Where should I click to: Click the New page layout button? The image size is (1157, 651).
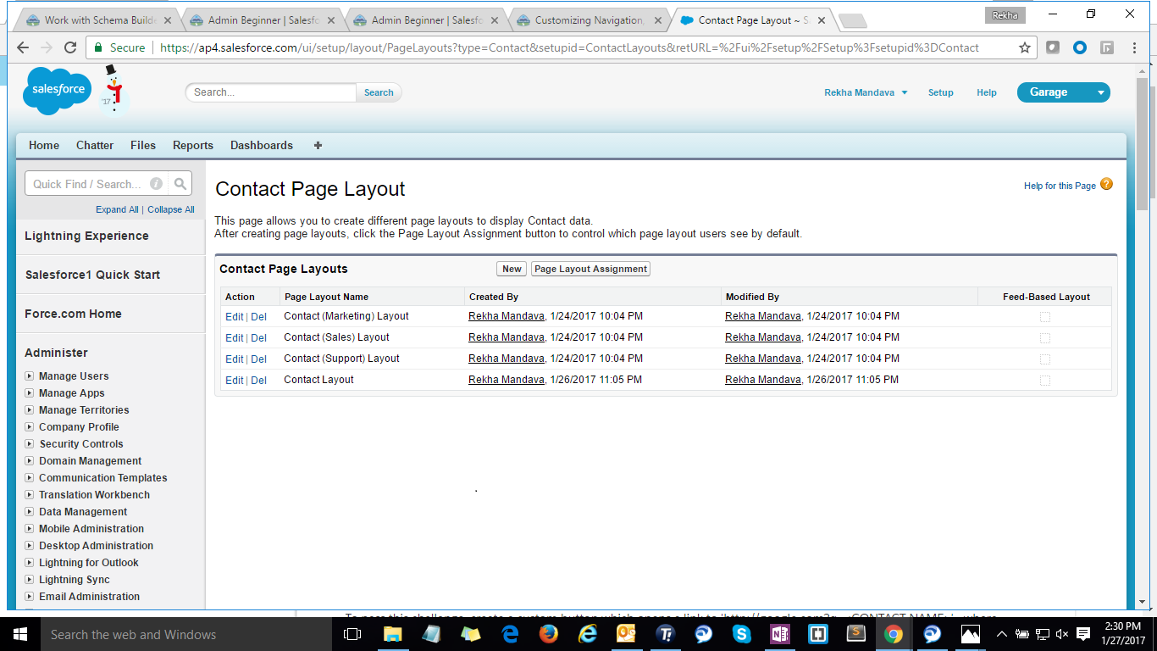tap(512, 269)
